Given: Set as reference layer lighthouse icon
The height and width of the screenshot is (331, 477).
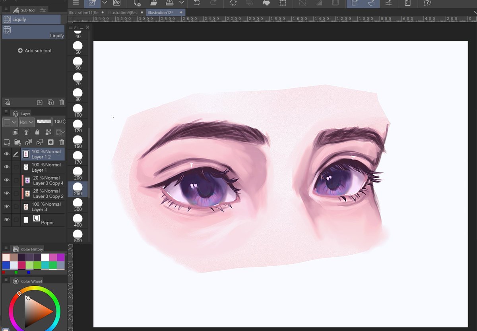Looking at the screenshot, I should click(26, 132).
